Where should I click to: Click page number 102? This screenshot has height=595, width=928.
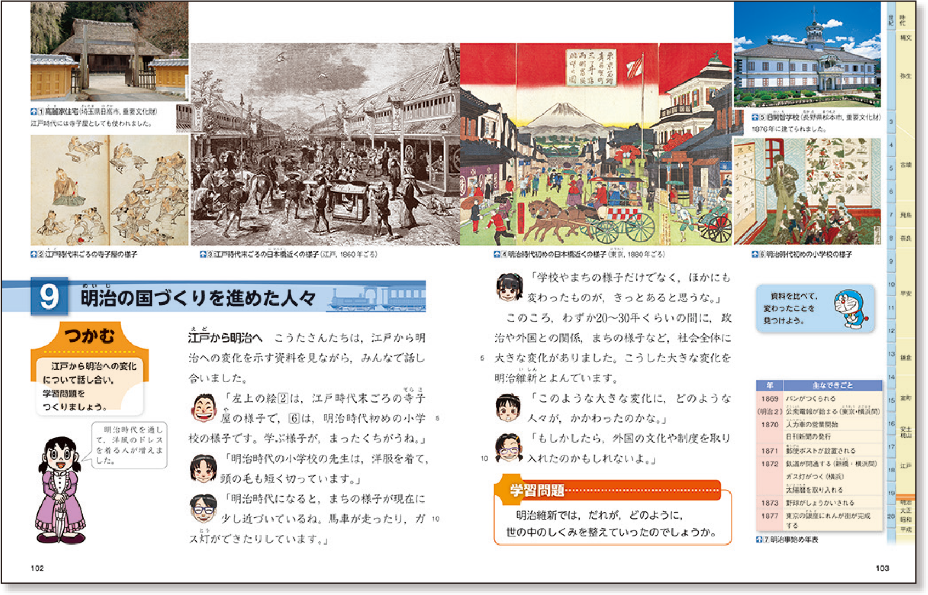37,568
